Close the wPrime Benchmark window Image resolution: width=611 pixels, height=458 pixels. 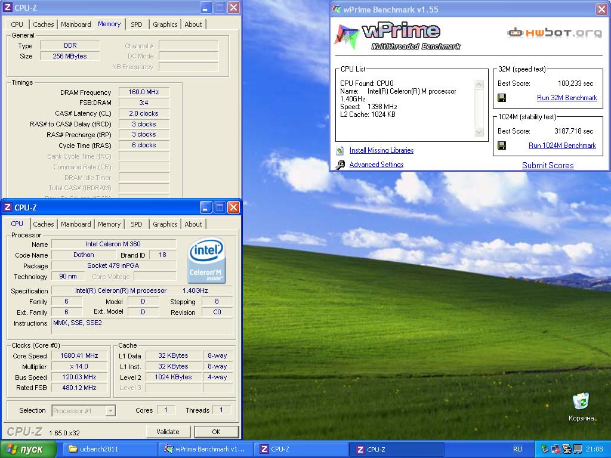pyautogui.click(x=601, y=10)
